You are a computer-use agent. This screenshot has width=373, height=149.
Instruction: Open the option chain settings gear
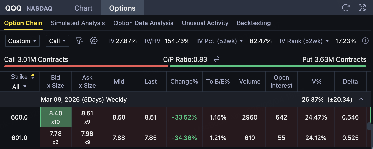point(94,41)
